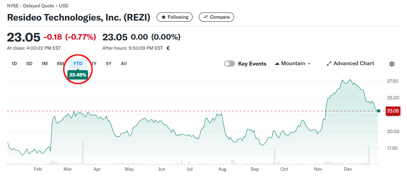Click the Mar label on the x-axis

(x=68, y=169)
